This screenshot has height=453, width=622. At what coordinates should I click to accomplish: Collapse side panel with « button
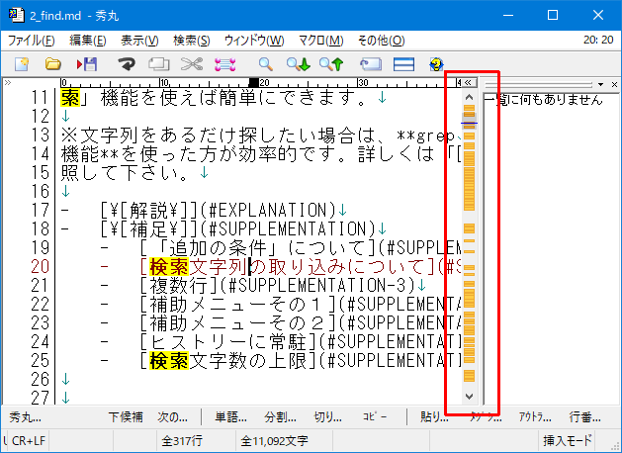469,82
